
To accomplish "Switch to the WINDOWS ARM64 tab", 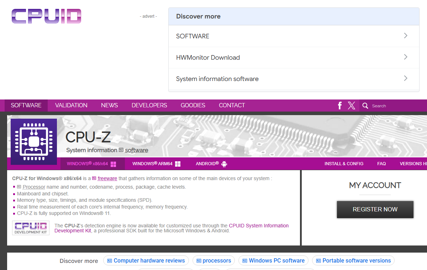I will 157,164.
